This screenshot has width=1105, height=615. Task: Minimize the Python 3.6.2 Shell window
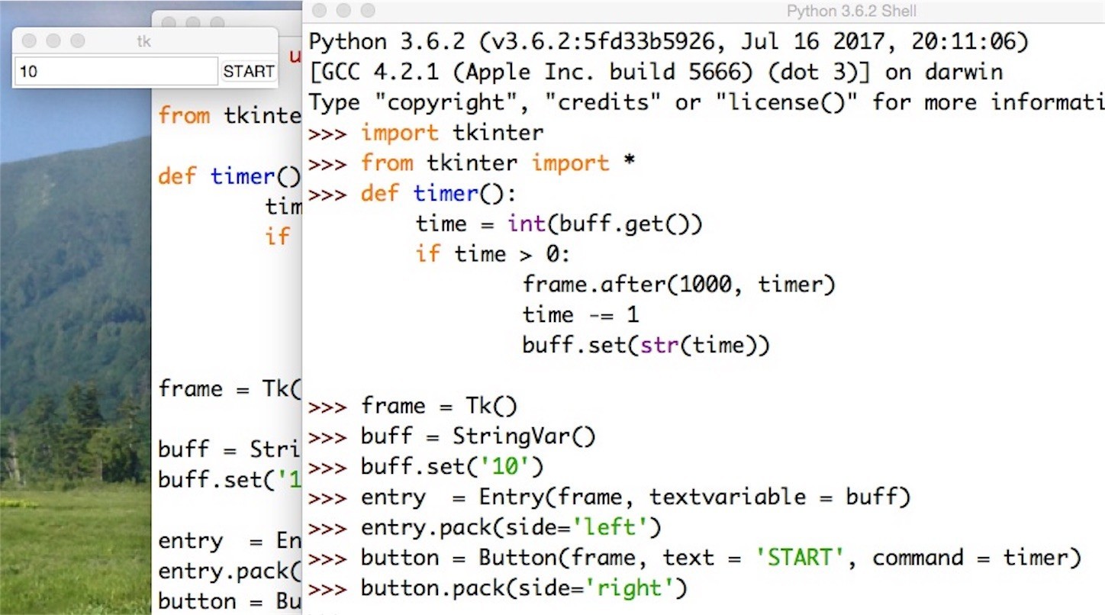click(344, 11)
